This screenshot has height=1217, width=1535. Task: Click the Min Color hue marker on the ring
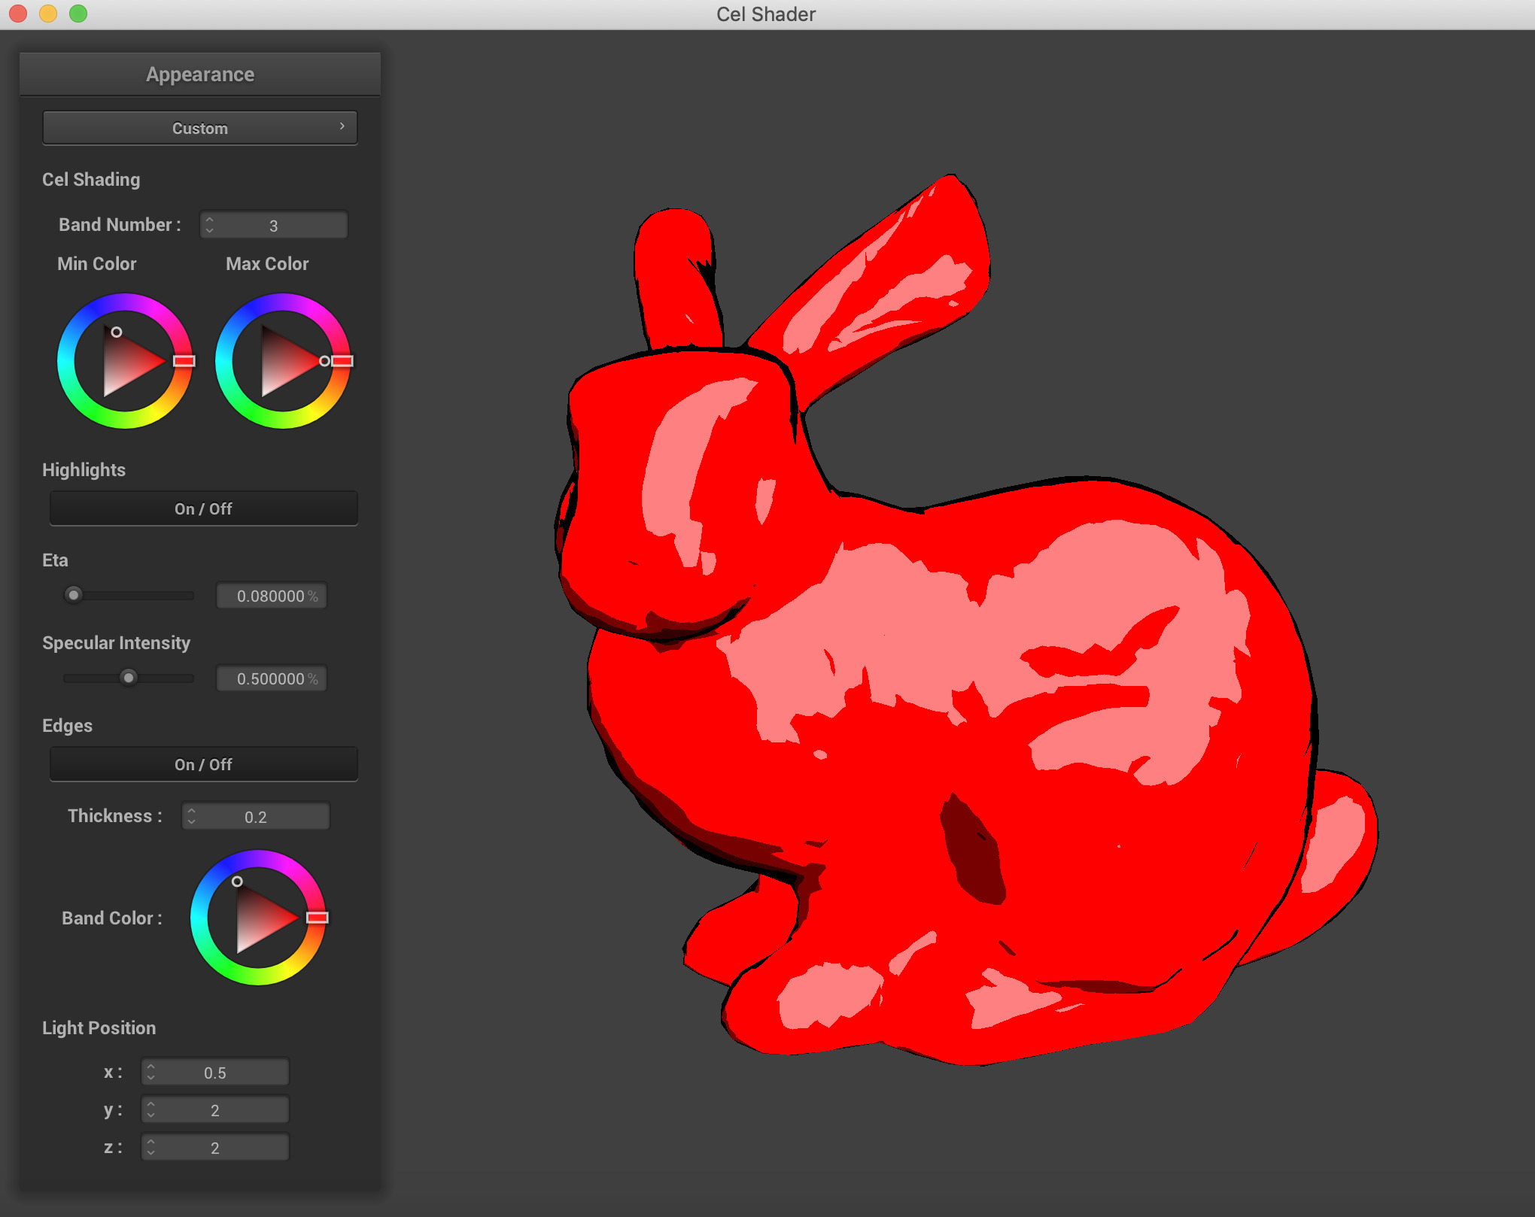click(184, 361)
